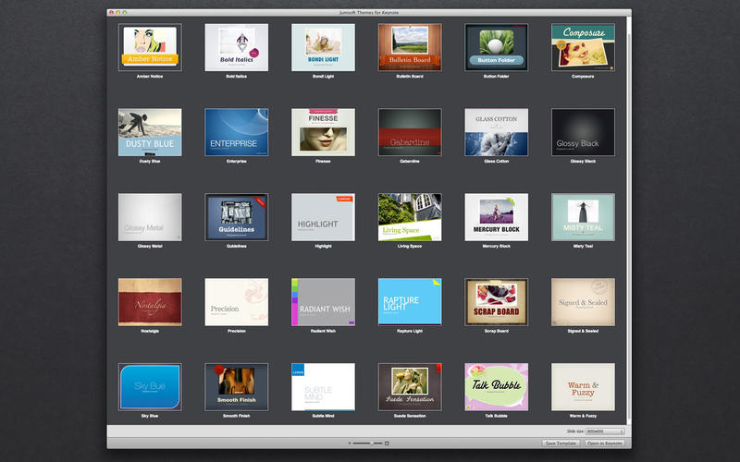Pick the Enterprise theme thumbnail

coord(237,132)
